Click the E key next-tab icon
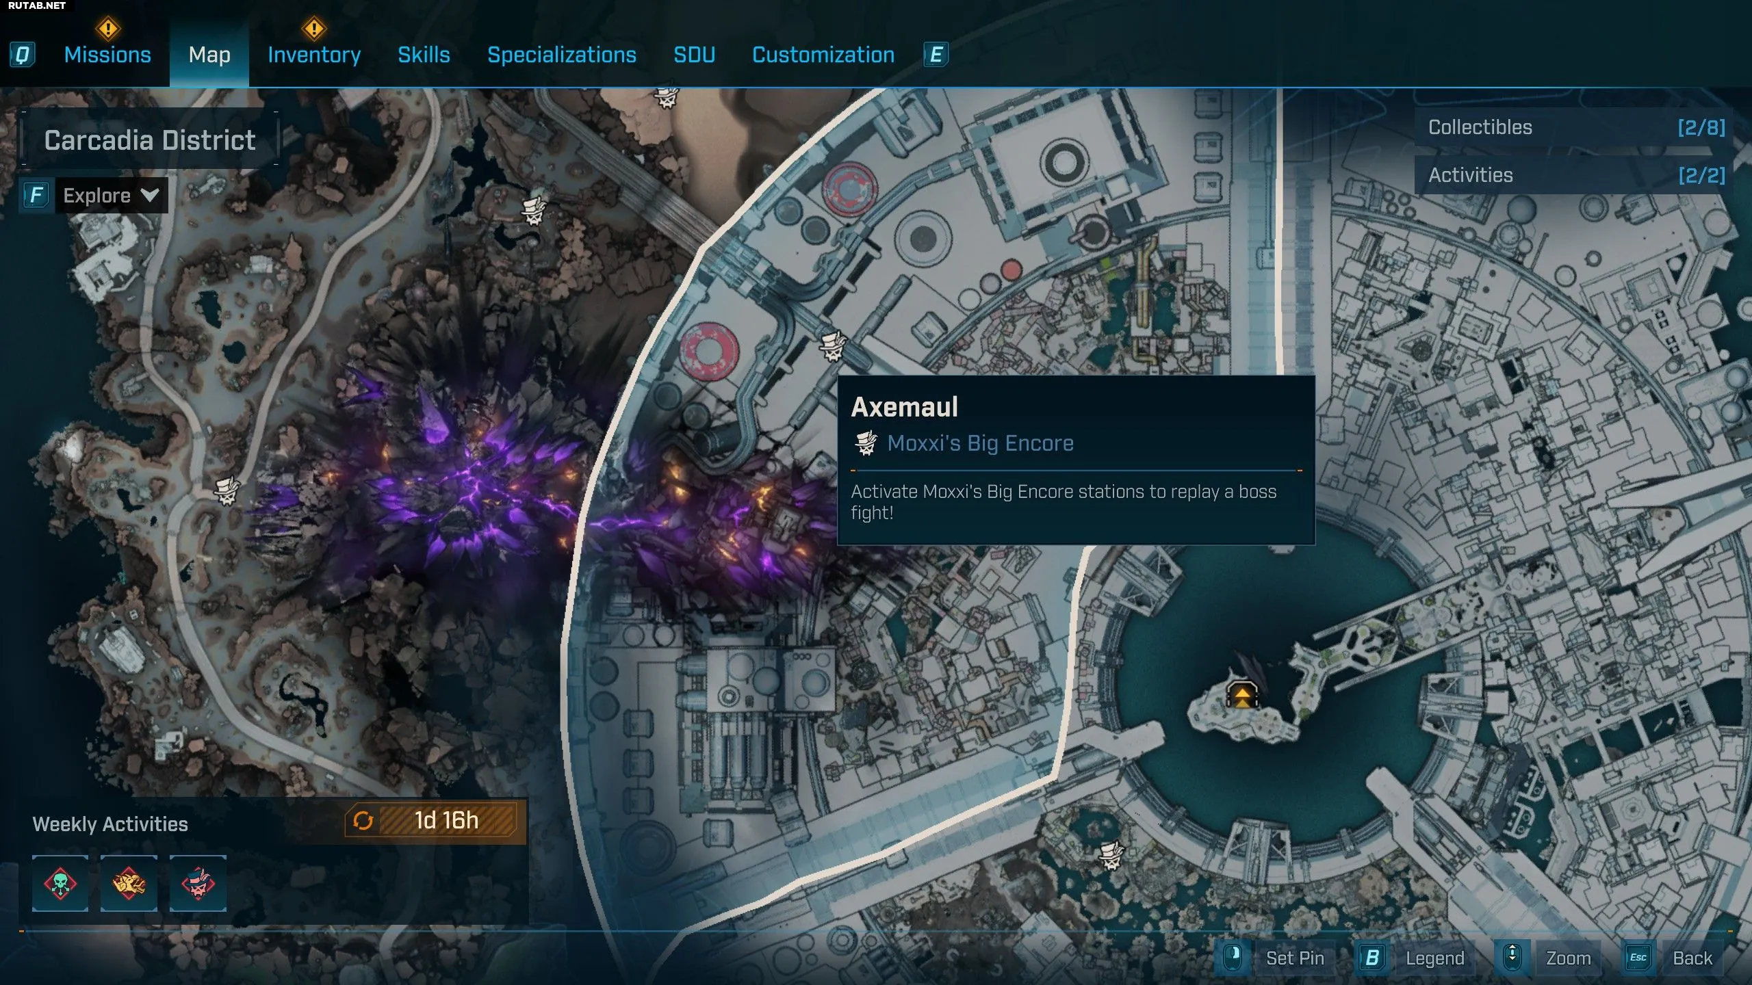The height and width of the screenshot is (985, 1752). click(936, 55)
